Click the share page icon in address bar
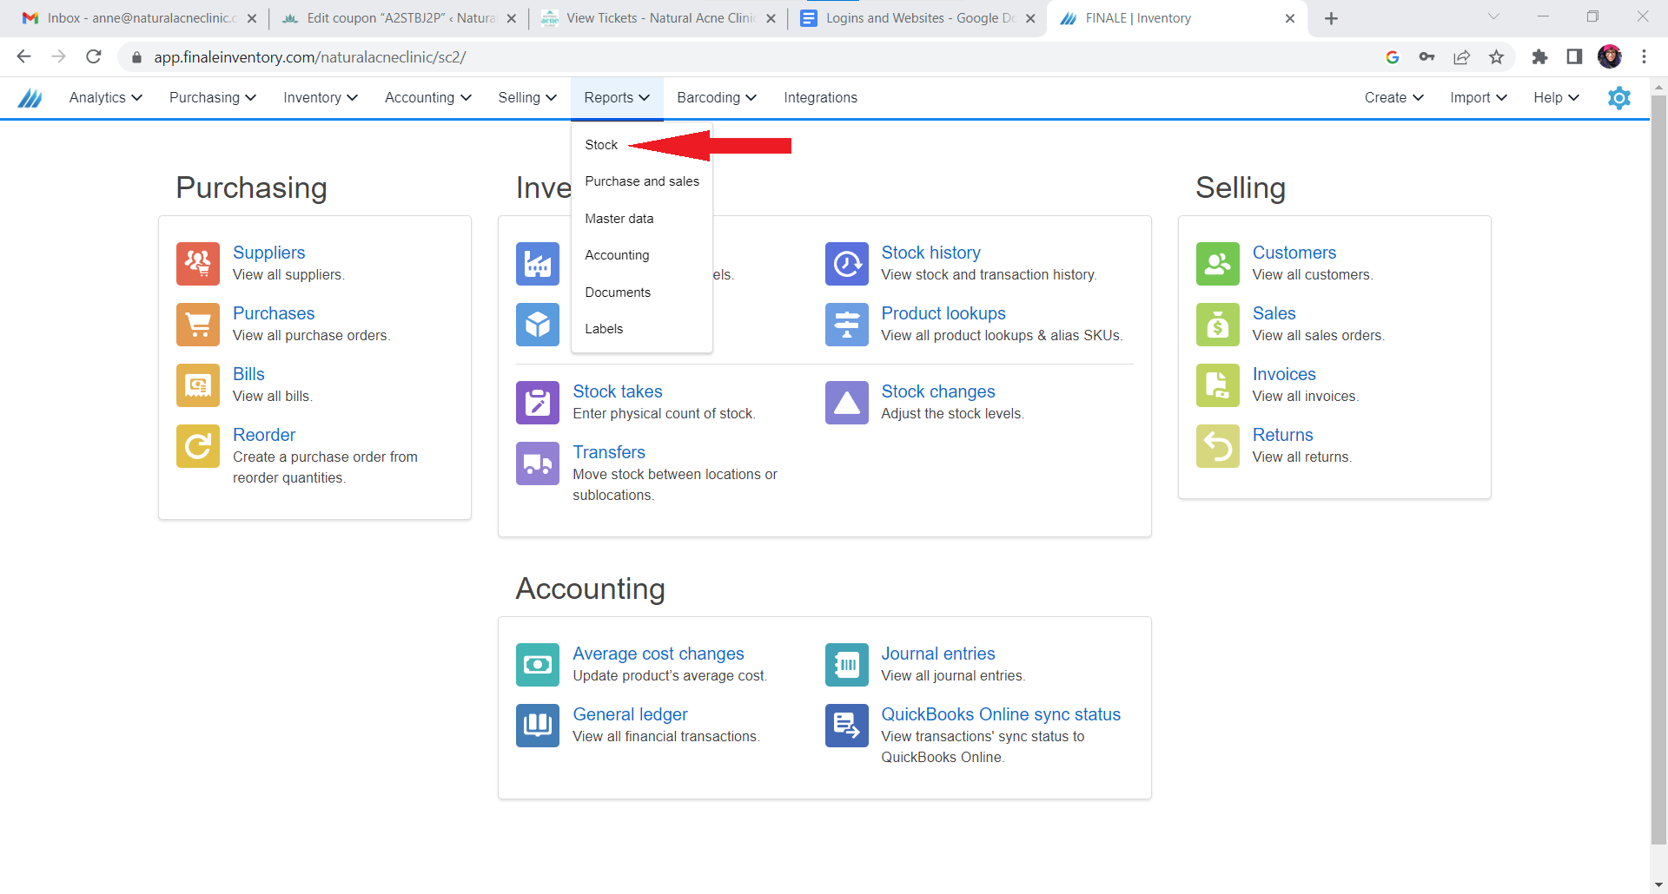1668x894 pixels. click(1461, 57)
